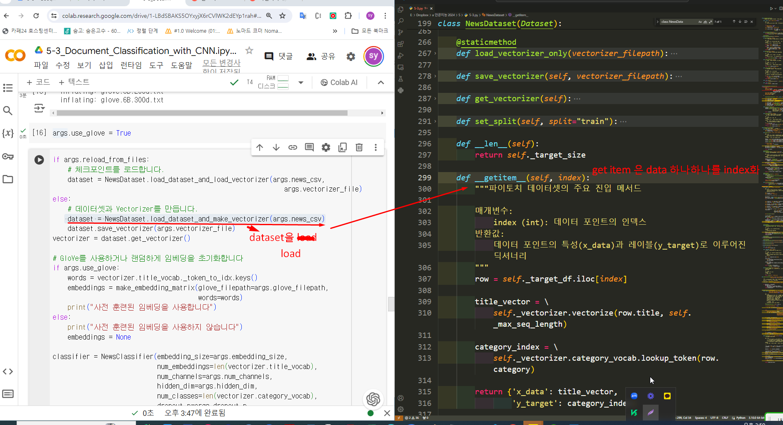Run the args.reload_from_files code cell
The image size is (783, 425).
pyautogui.click(x=39, y=160)
